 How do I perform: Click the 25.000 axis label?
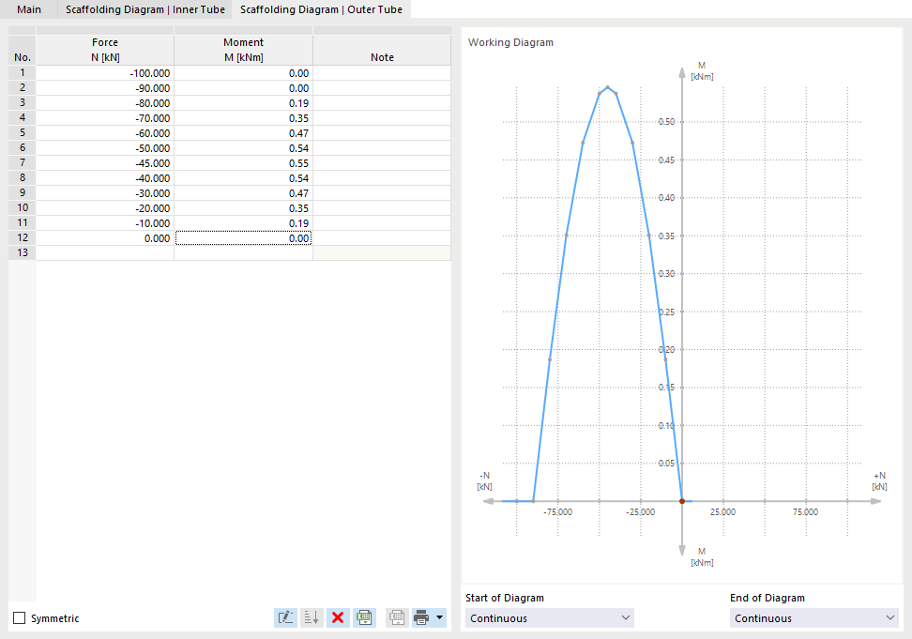pos(723,512)
